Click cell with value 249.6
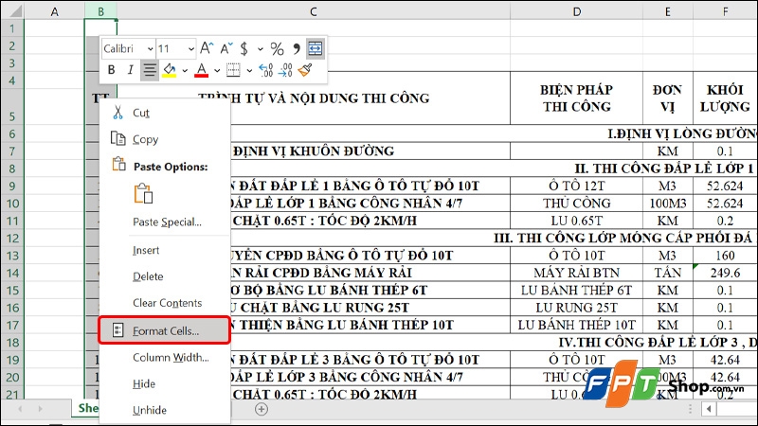This screenshot has width=758, height=426. click(725, 273)
